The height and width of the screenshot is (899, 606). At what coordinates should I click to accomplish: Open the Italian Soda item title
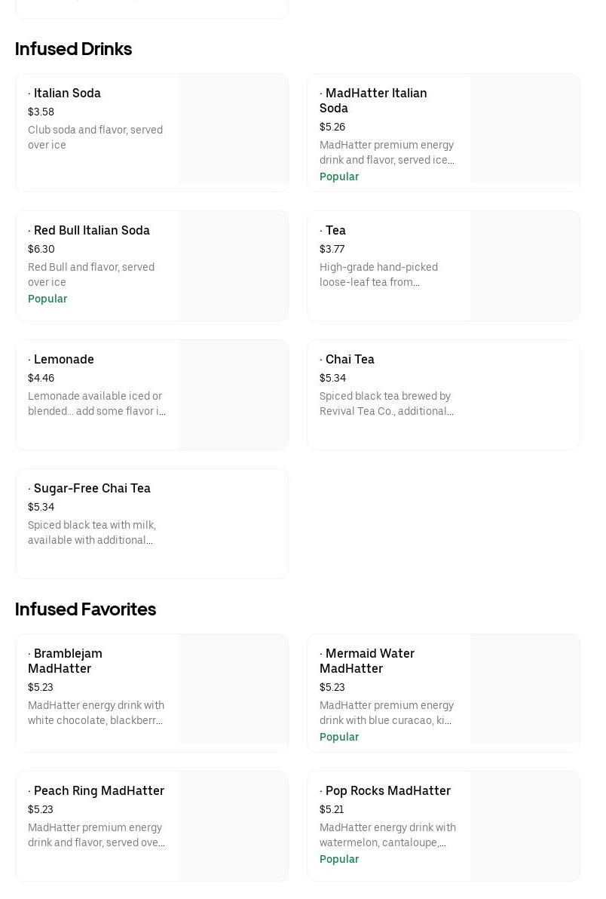(x=67, y=94)
